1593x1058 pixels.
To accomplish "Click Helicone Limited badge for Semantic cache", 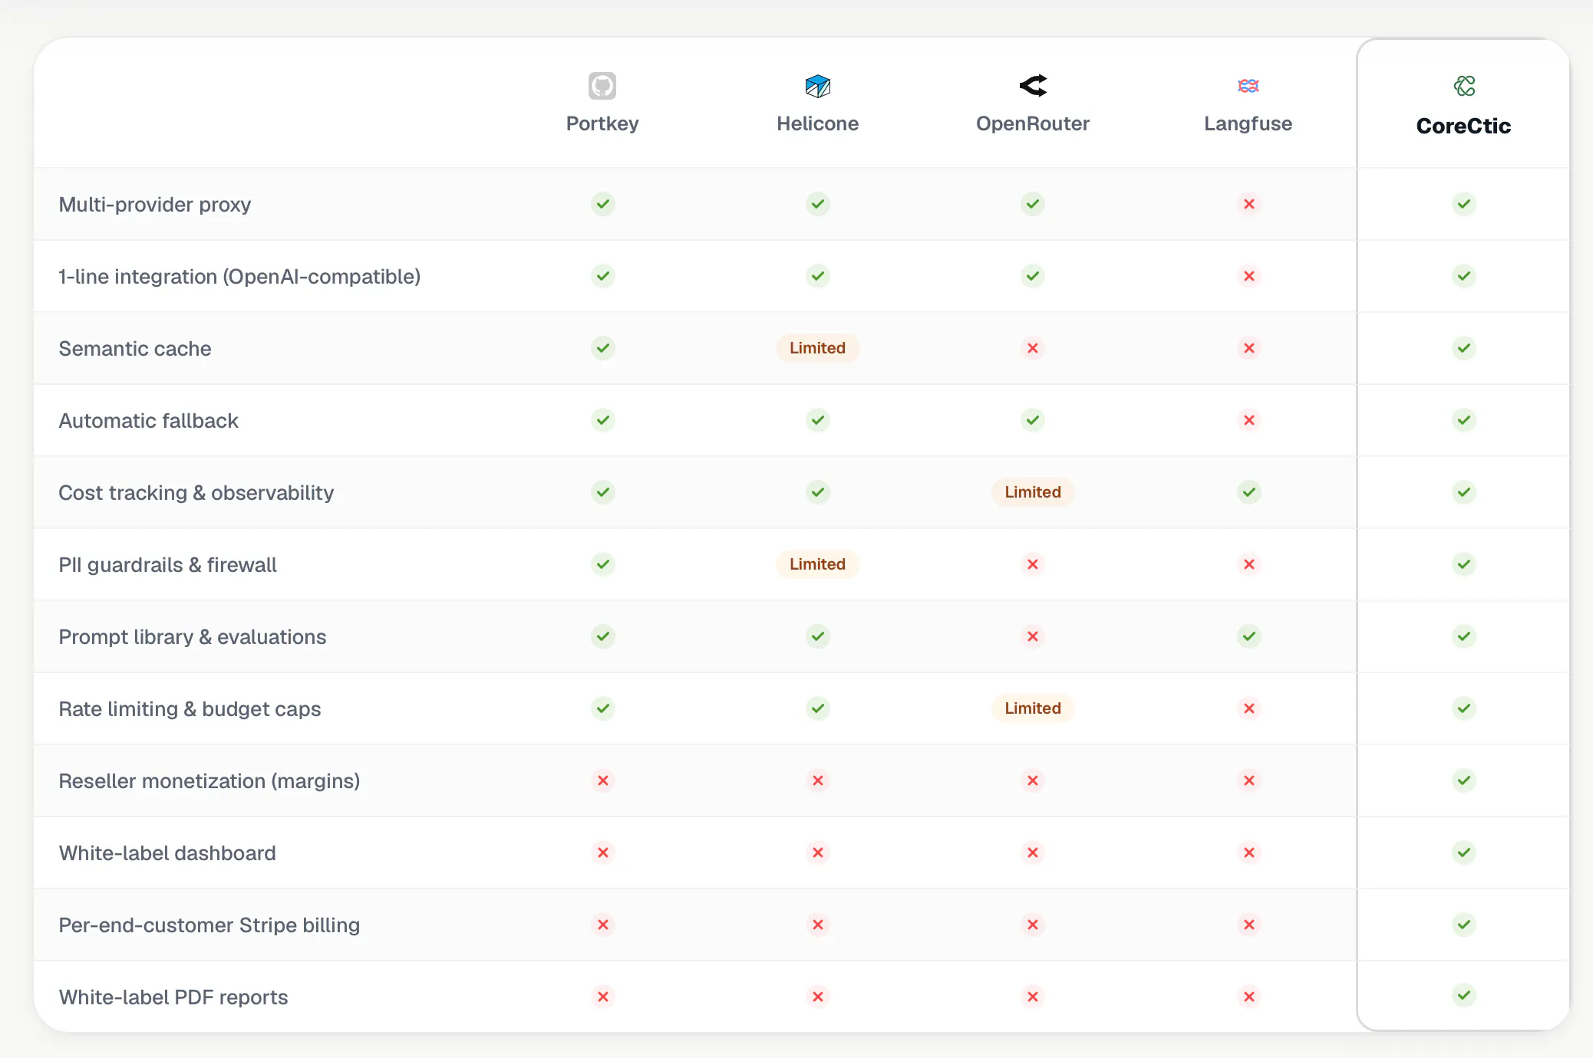I will pos(817,348).
